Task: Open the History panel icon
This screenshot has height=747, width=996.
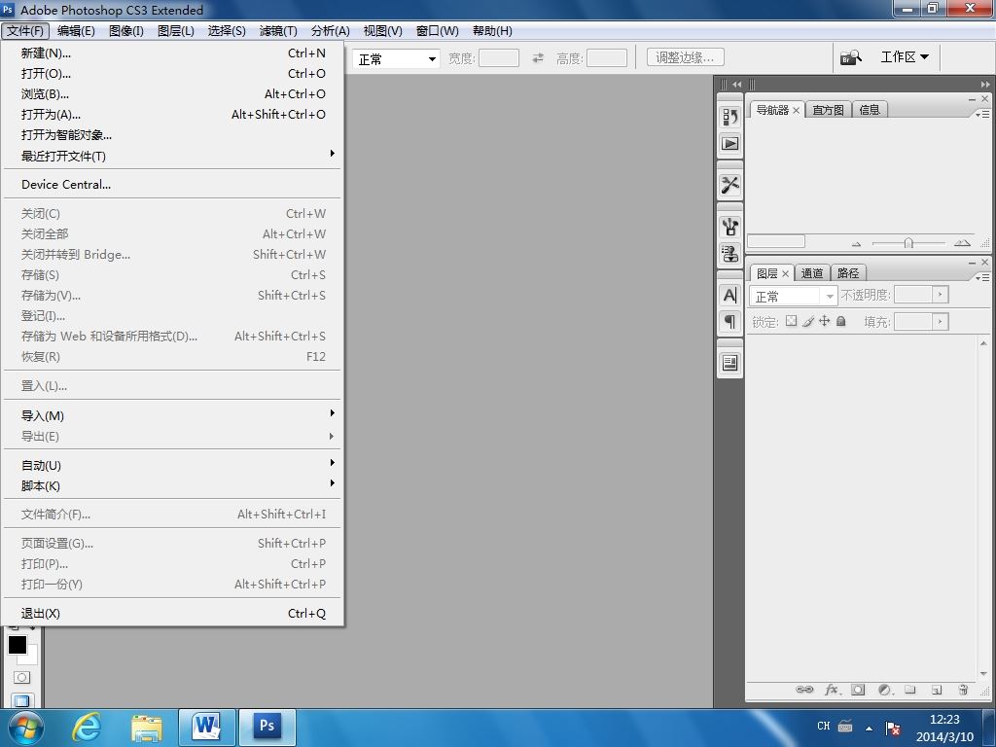Action: pos(729,117)
